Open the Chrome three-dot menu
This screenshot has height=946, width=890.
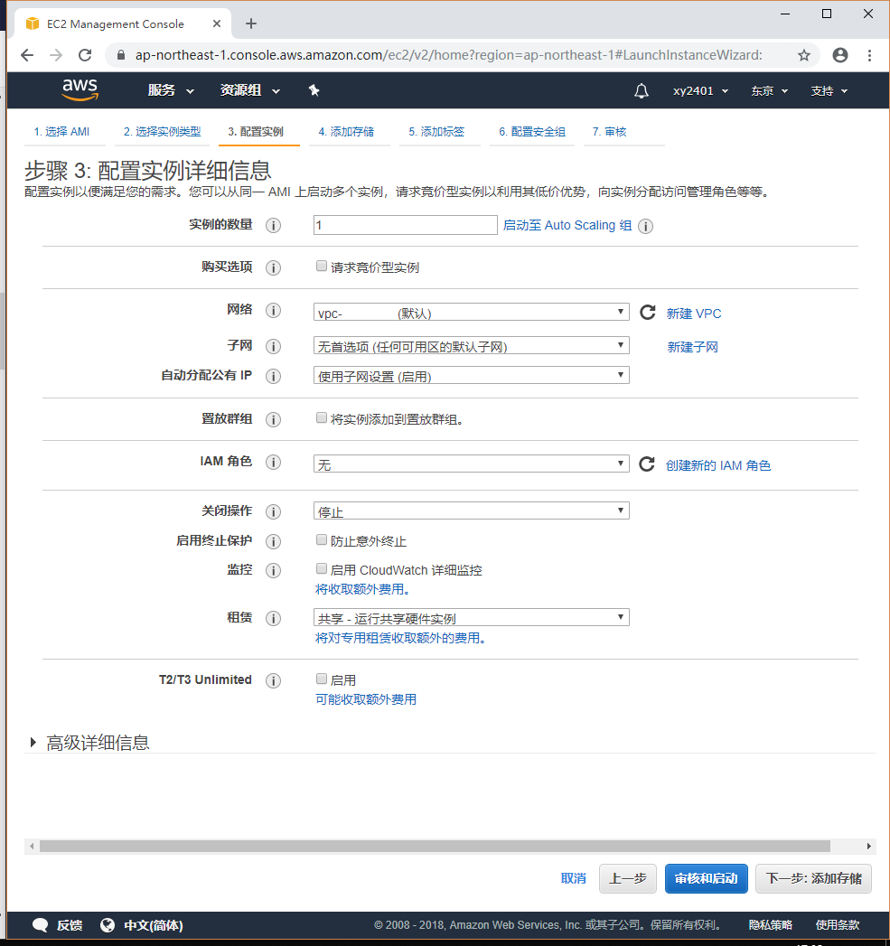(869, 55)
